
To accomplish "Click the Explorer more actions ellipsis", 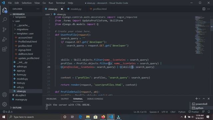I will [38, 9].
